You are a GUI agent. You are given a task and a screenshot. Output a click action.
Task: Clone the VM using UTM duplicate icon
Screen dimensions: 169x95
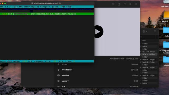pyautogui.click(x=119, y=4)
